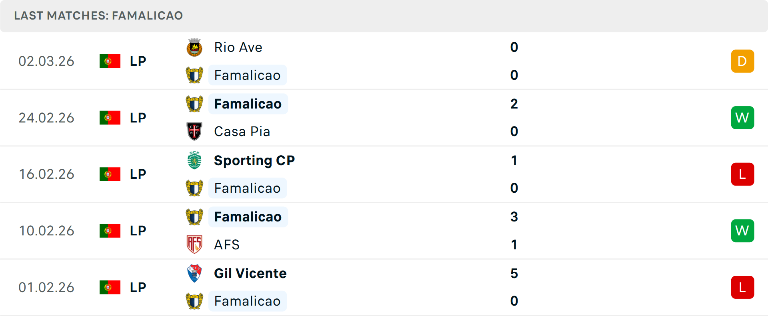The height and width of the screenshot is (316, 768).
Task: Click the AFS club crest
Action: coord(194,245)
